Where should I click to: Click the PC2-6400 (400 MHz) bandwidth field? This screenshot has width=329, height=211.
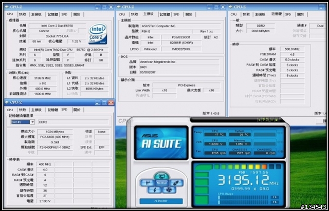click(55, 137)
